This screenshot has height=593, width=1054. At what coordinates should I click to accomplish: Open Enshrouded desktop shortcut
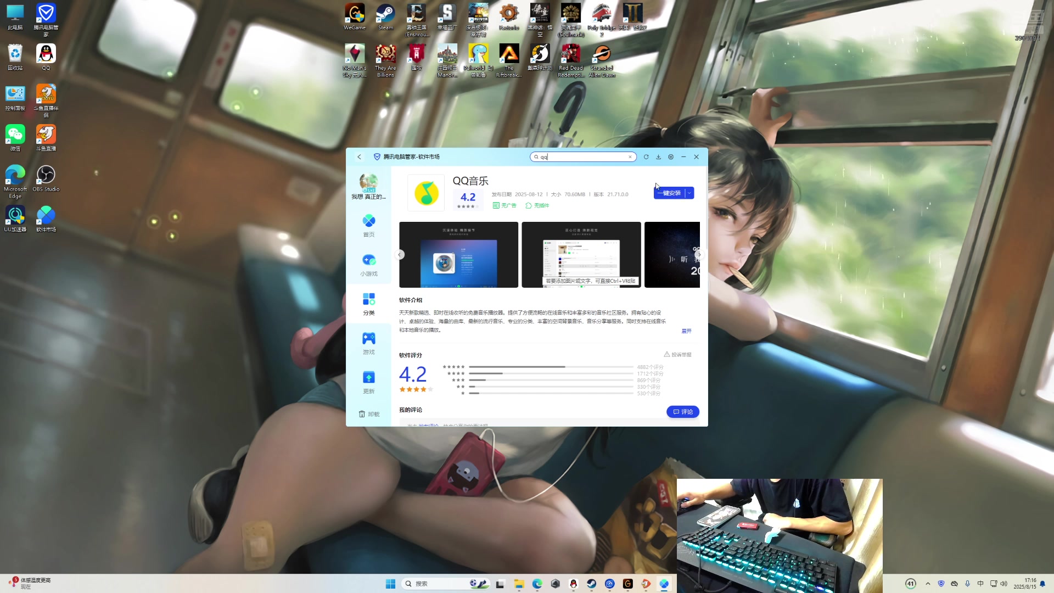[417, 20]
